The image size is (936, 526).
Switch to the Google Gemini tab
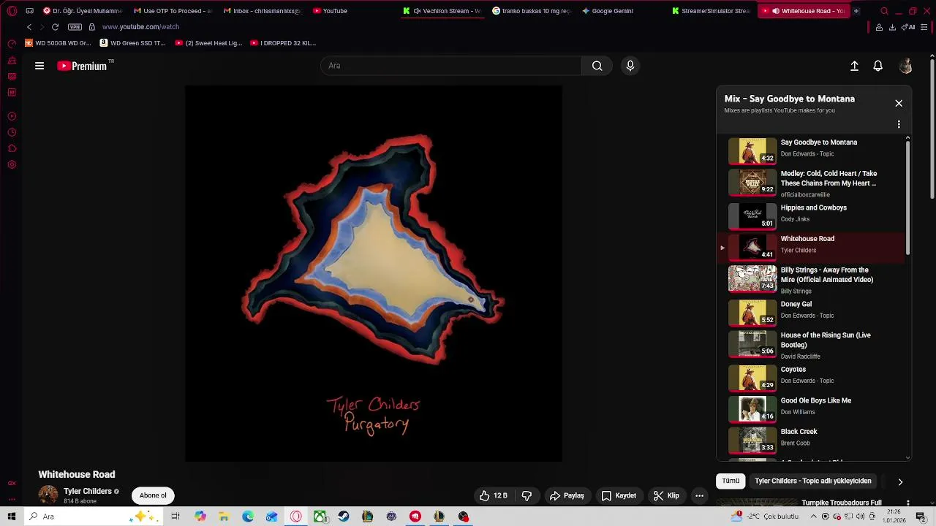tap(608, 11)
